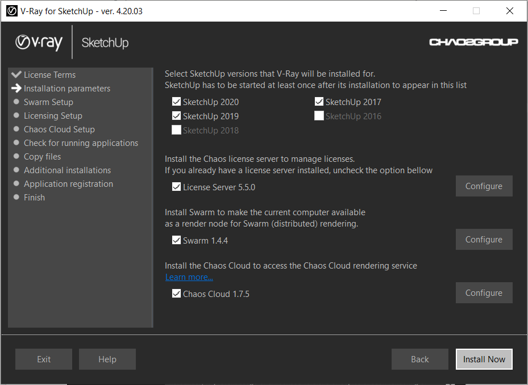Click the V-Ray logo in header
Viewport: 528px width, 385px height.
pyautogui.click(x=39, y=43)
